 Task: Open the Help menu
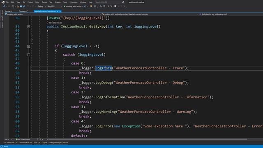(x=90, y=2)
